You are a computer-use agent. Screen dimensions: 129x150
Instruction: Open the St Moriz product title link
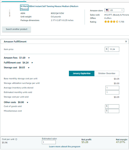coord(49,8)
